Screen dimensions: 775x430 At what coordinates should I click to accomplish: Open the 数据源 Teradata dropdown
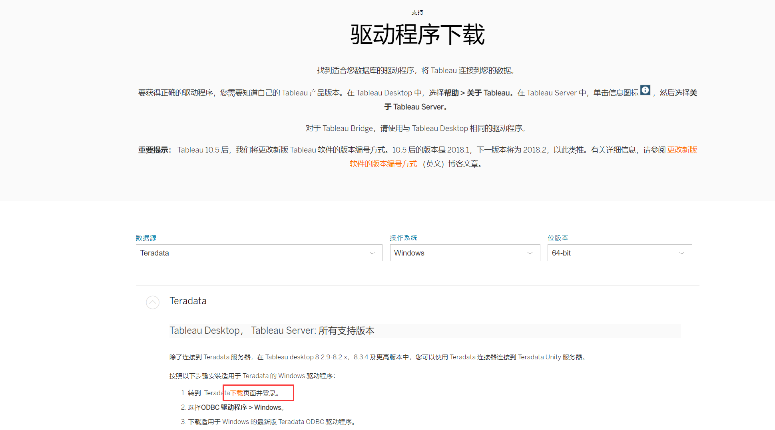(259, 253)
